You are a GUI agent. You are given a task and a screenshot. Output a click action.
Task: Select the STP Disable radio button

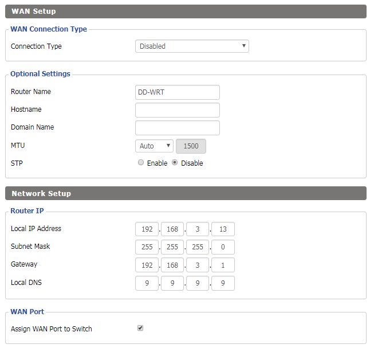coord(175,163)
